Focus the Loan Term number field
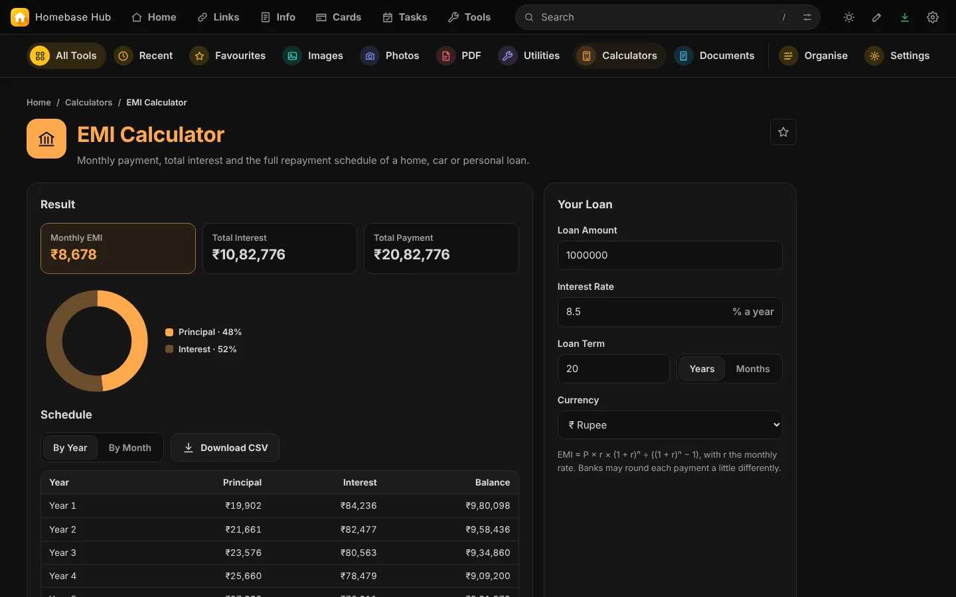 pyautogui.click(x=613, y=369)
